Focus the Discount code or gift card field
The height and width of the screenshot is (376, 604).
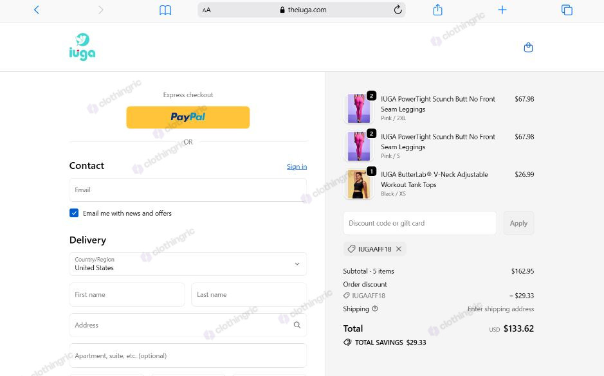420,223
